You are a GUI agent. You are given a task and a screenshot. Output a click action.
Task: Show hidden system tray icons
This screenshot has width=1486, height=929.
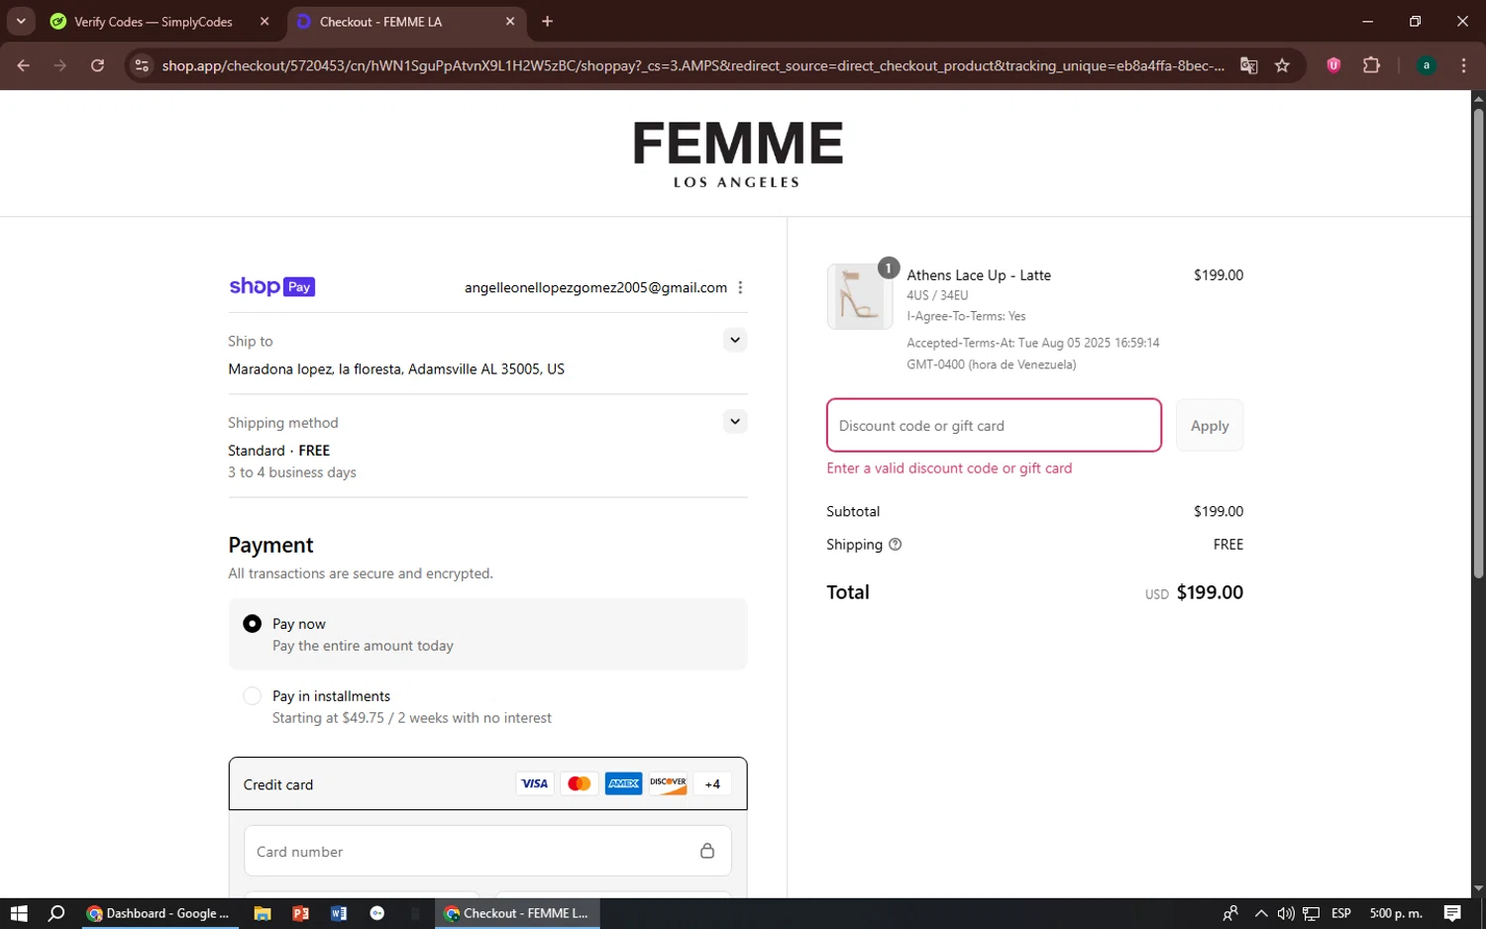(1260, 913)
